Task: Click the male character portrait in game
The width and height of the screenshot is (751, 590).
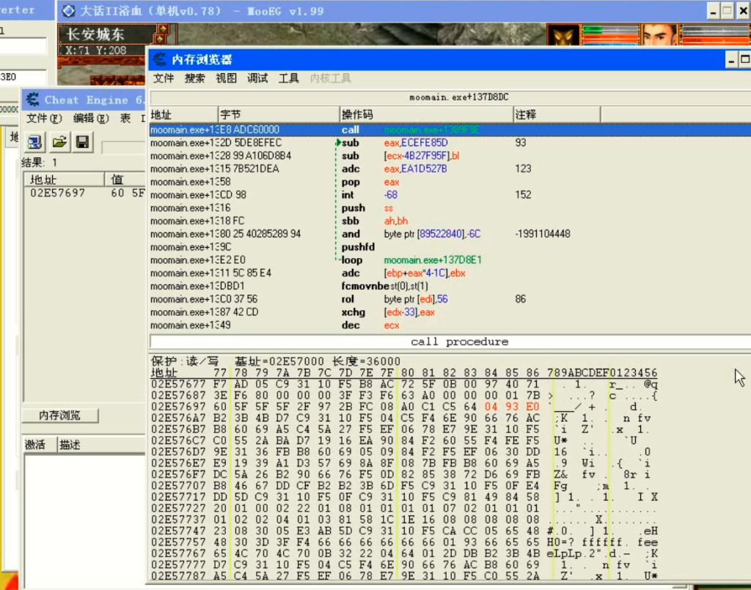Action: (659, 35)
